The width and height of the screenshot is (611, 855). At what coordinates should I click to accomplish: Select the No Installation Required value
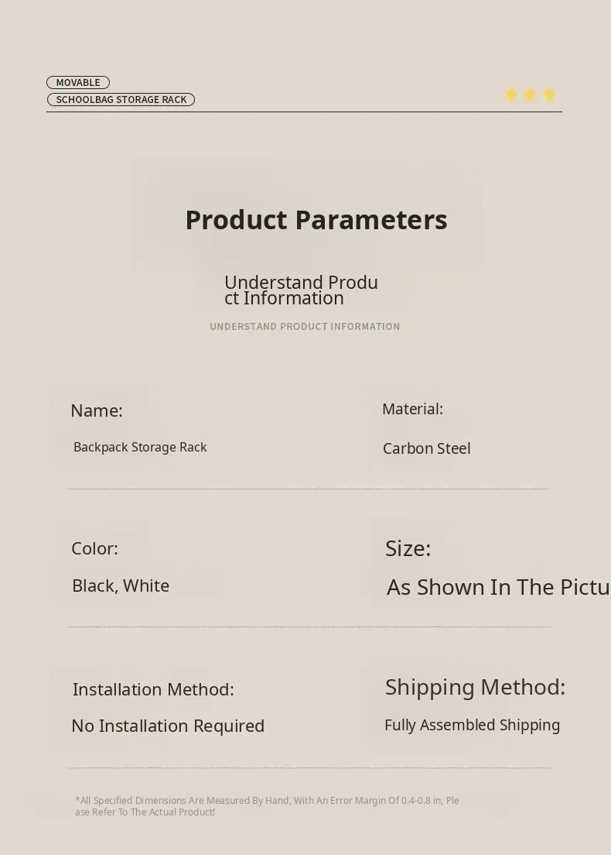pos(168,726)
